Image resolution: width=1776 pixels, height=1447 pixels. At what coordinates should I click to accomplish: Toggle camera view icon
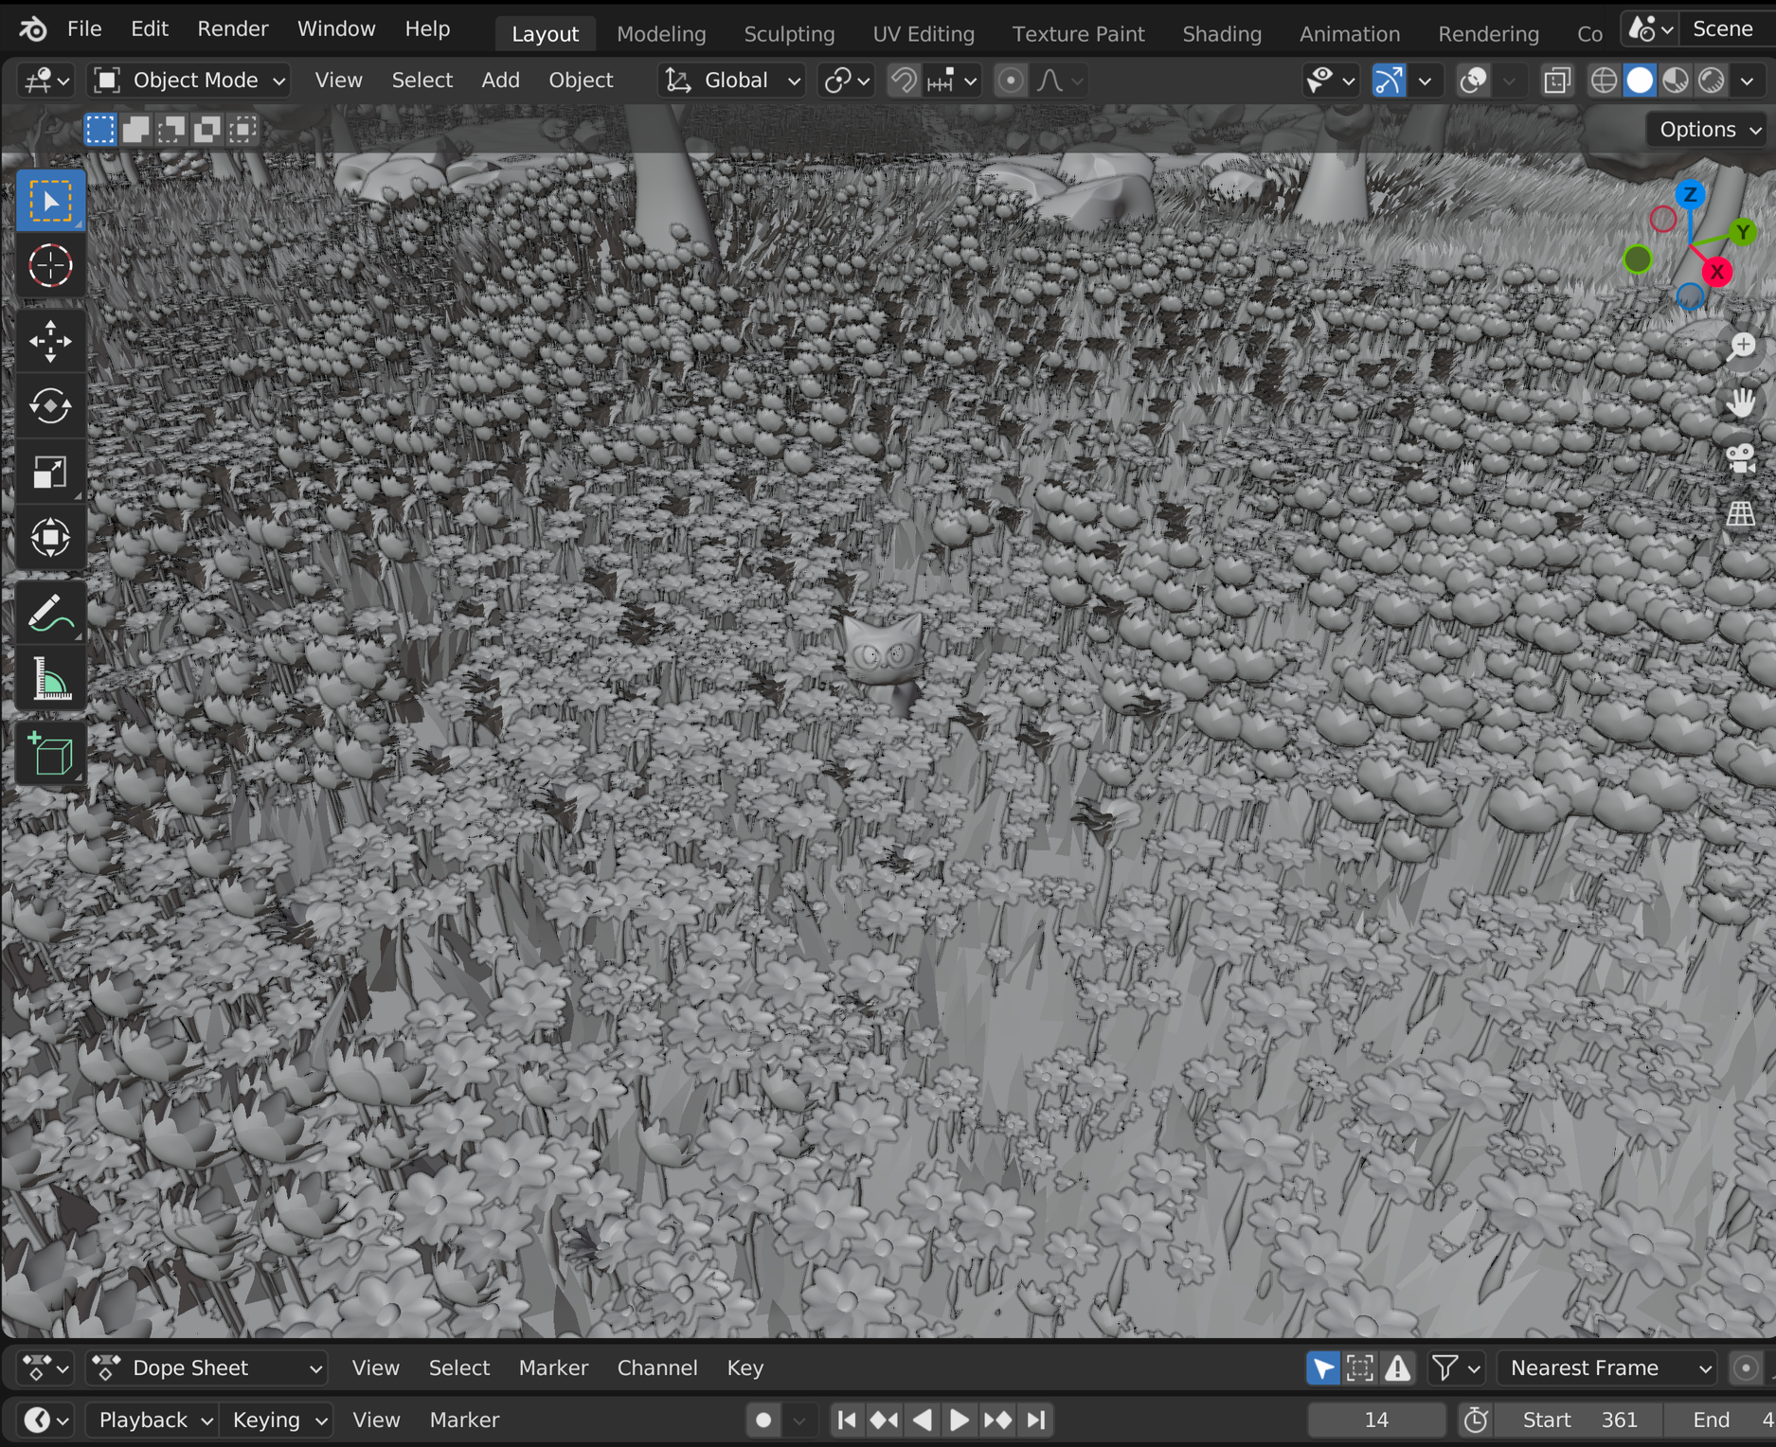click(1741, 458)
